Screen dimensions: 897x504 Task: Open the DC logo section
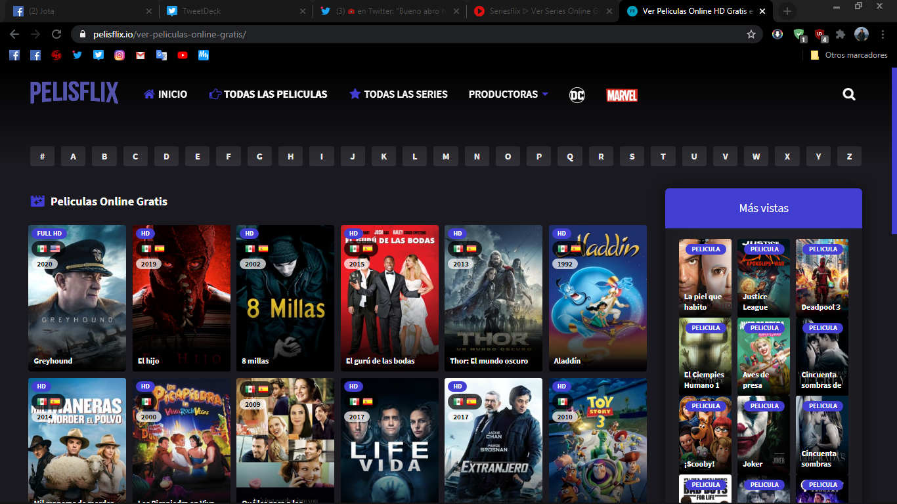tap(577, 95)
